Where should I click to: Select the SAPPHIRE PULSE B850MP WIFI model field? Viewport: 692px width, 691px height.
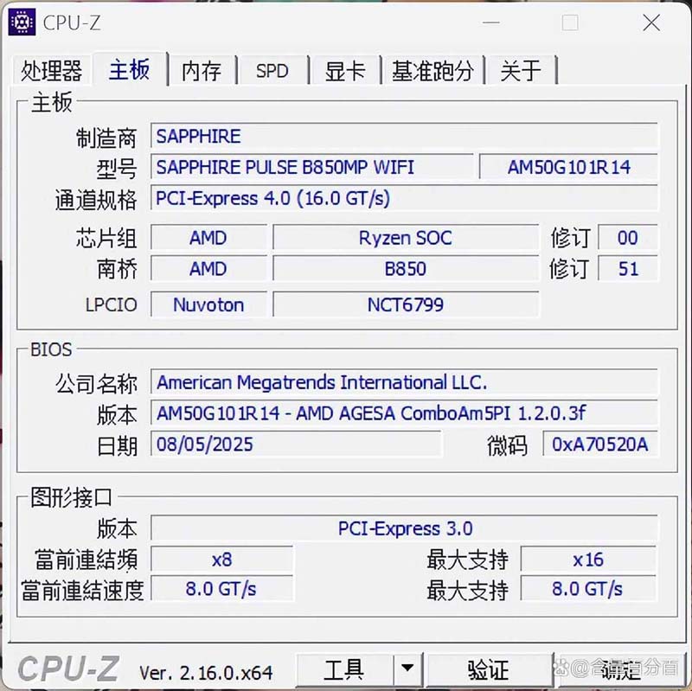coord(311,167)
